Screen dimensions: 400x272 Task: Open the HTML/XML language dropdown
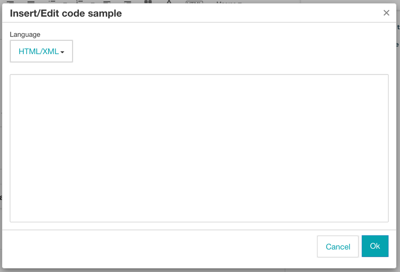tap(41, 51)
